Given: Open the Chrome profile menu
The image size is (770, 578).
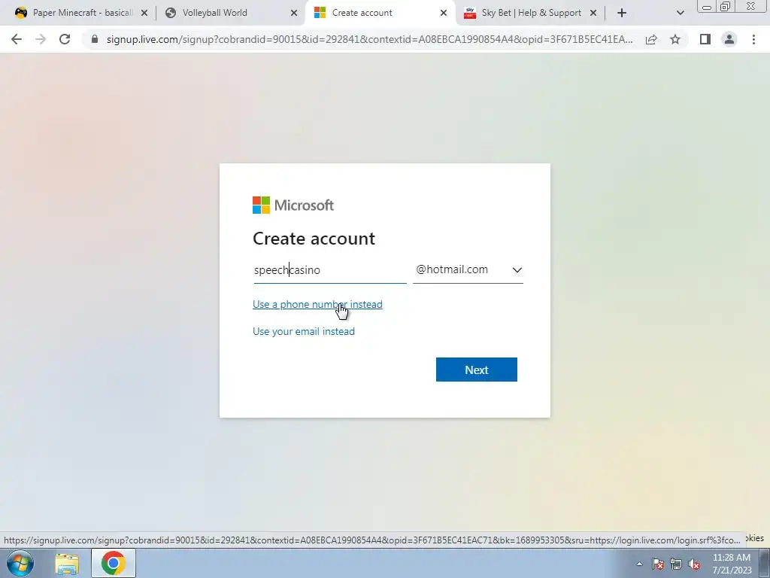Looking at the screenshot, I should (729, 39).
